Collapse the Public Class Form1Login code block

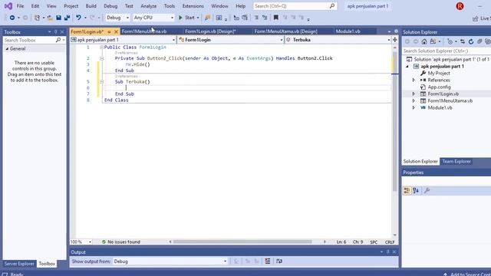101,48
